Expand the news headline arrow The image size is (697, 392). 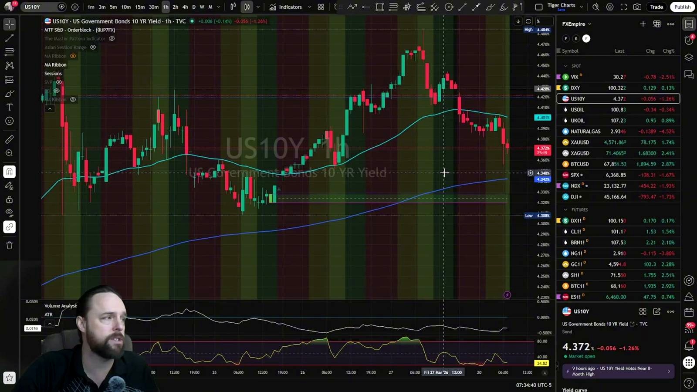(x=669, y=372)
